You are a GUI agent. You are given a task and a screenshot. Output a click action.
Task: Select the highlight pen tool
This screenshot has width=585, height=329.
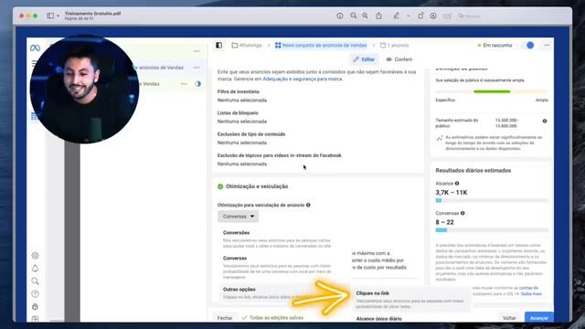(396, 16)
